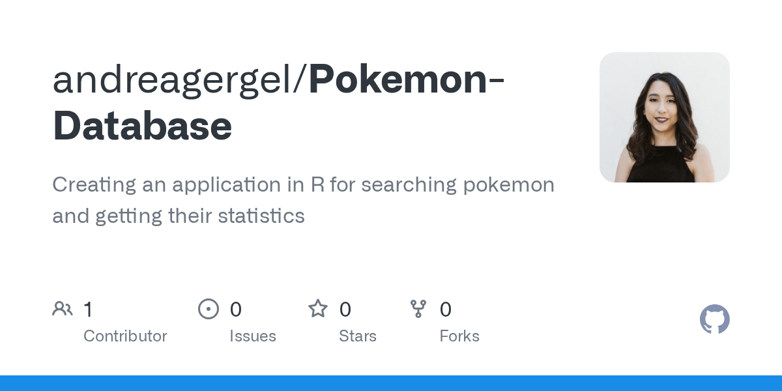Click the 'Contributor' label
Screen dimensions: 782x391
(x=125, y=336)
